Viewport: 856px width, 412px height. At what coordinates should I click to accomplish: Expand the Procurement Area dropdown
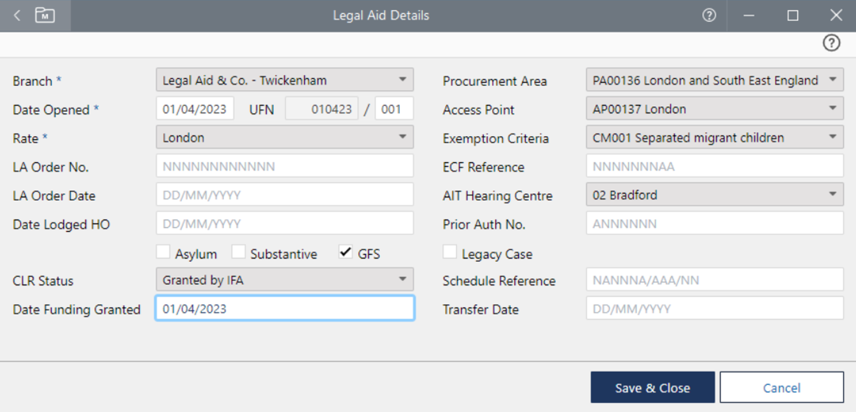coord(714,80)
